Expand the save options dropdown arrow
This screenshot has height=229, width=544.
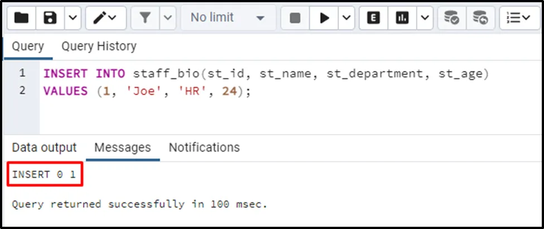coord(73,18)
